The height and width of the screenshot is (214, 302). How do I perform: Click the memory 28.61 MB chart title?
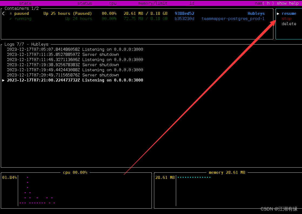(227, 172)
